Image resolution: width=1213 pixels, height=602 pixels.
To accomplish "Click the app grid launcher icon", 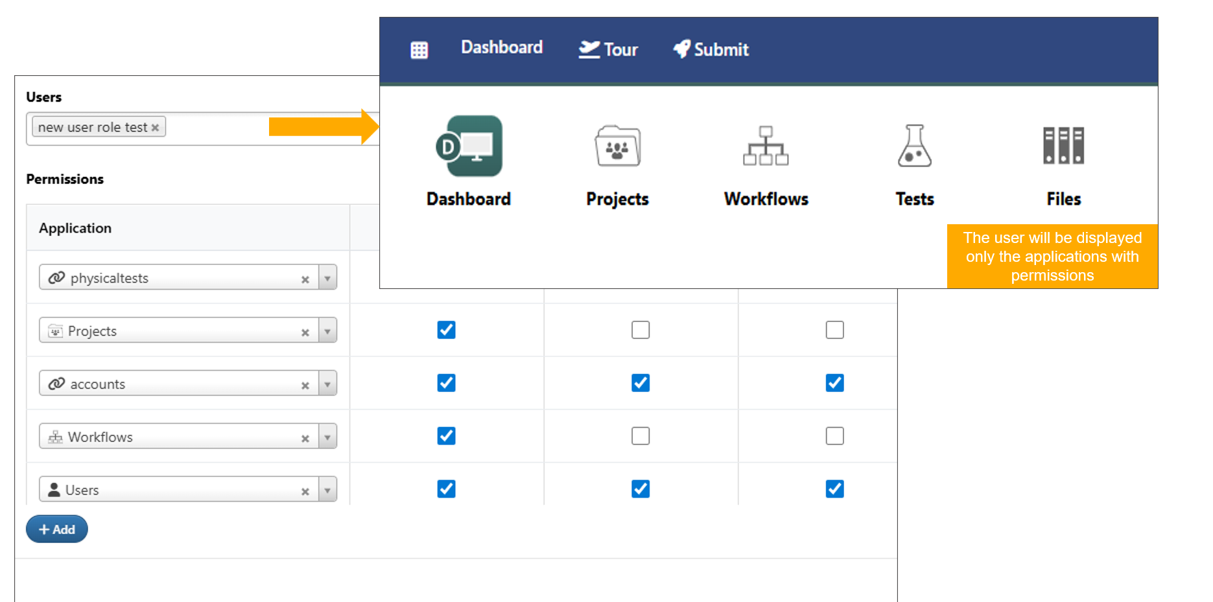I will (419, 50).
